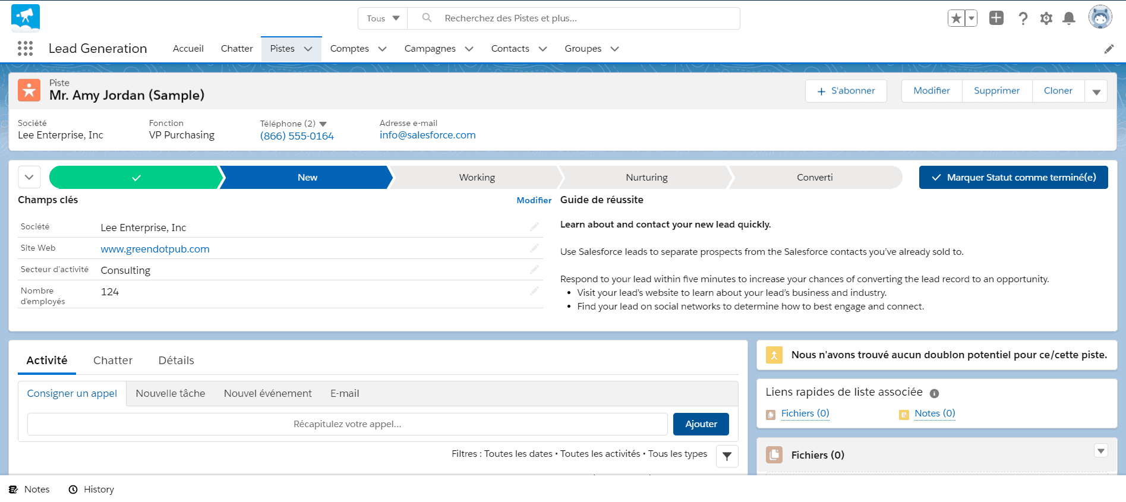
Task: Open the Help question mark icon
Action: click(1023, 18)
